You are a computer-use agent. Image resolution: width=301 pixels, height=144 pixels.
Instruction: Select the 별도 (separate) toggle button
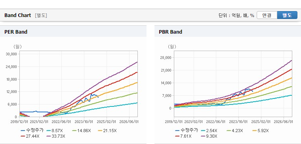(287, 15)
